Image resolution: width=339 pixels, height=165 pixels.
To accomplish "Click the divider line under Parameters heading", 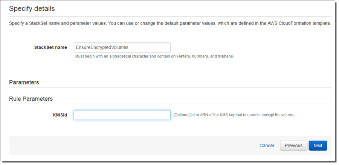I will tap(169, 88).
